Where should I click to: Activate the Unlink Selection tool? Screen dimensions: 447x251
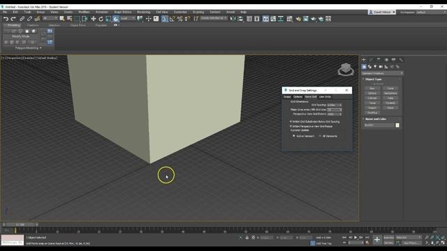(29, 19)
